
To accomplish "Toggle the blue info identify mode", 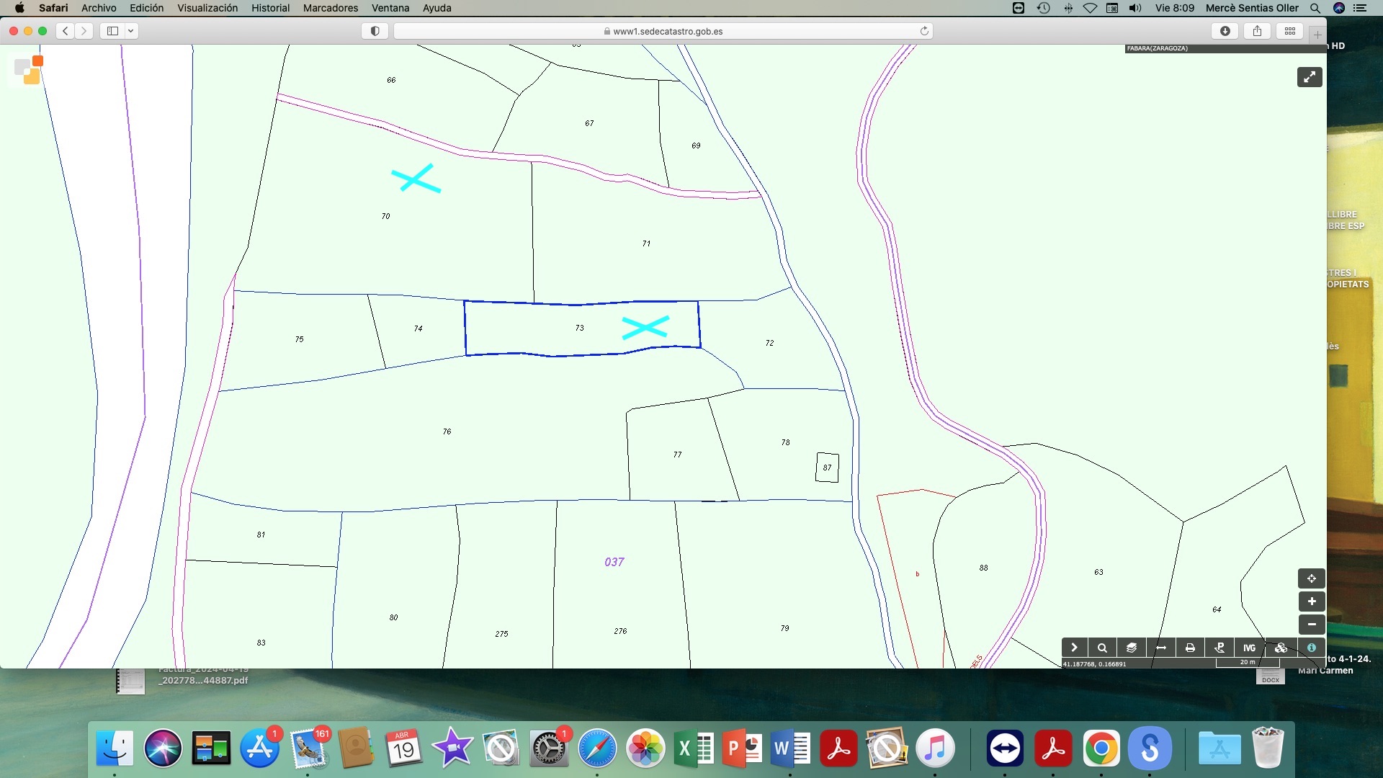I will pyautogui.click(x=1311, y=648).
